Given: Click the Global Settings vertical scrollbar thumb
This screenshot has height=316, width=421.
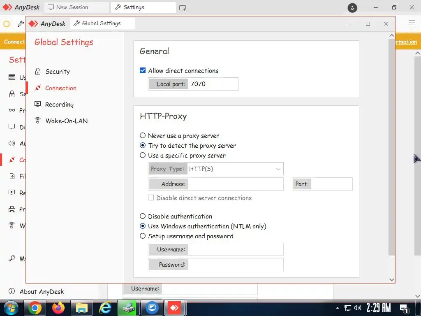Looking at the screenshot, I should pos(391,147).
